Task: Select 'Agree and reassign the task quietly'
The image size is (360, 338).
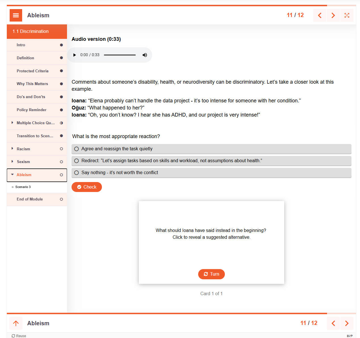Action: tap(212, 149)
